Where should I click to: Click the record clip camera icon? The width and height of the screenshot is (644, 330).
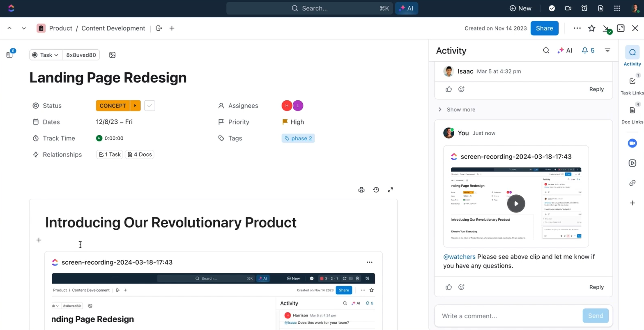568,8
